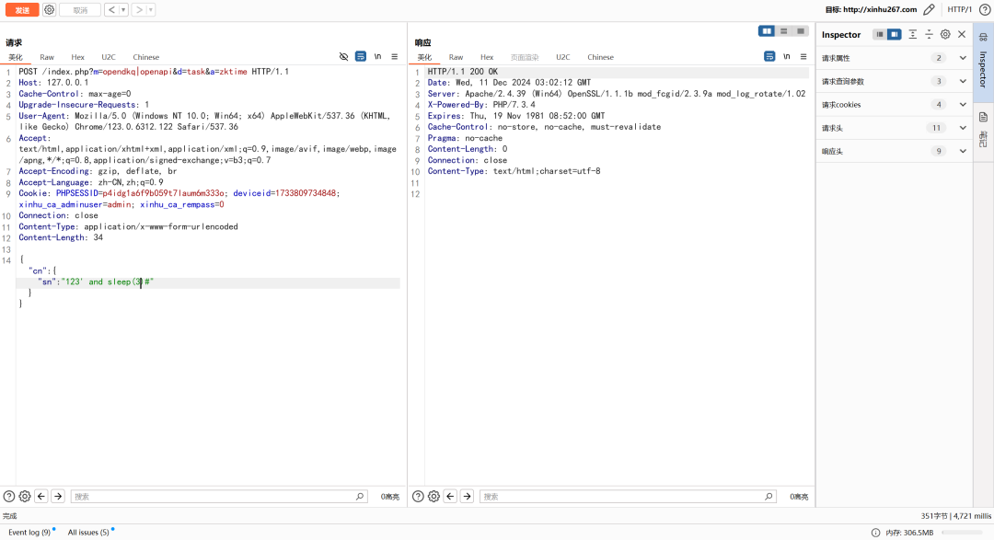The image size is (994, 540).
Task: Open Repeater send settings gear
Action: coord(49,10)
